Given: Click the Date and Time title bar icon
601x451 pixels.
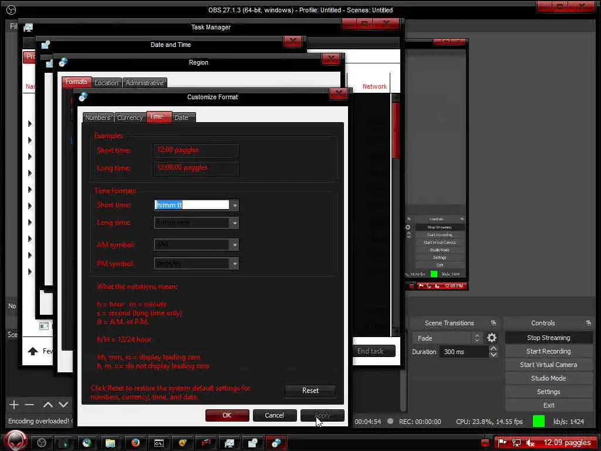Looking at the screenshot, I should (x=45, y=45).
